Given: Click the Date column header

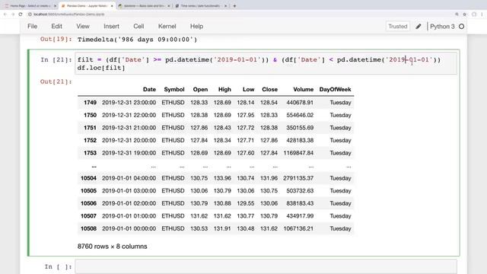Looking at the screenshot, I should coord(149,90).
